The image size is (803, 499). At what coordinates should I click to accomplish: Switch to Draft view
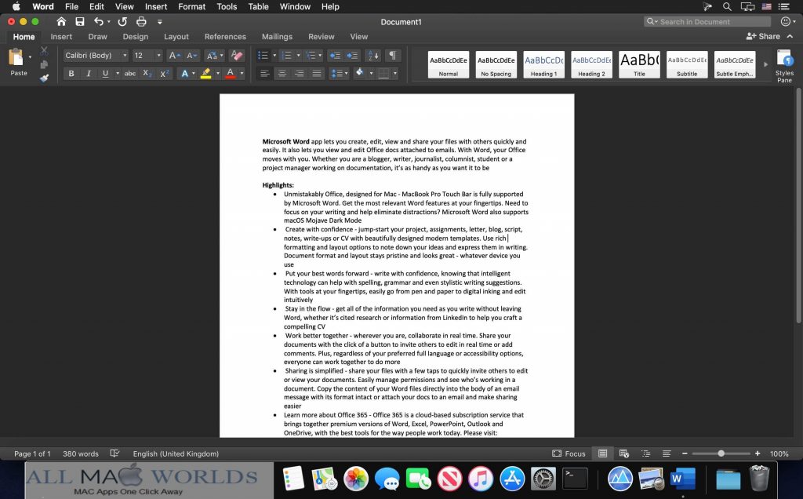point(667,453)
